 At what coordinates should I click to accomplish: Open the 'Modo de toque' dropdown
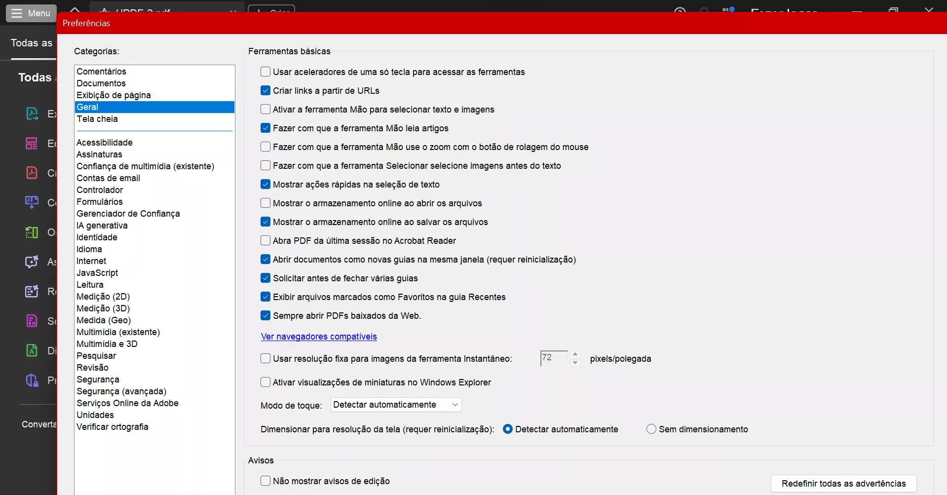tap(395, 405)
